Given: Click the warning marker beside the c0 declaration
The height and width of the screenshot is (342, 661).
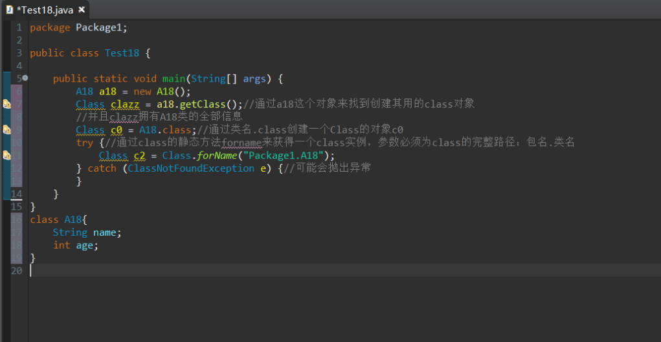Looking at the screenshot, I should coord(7,130).
